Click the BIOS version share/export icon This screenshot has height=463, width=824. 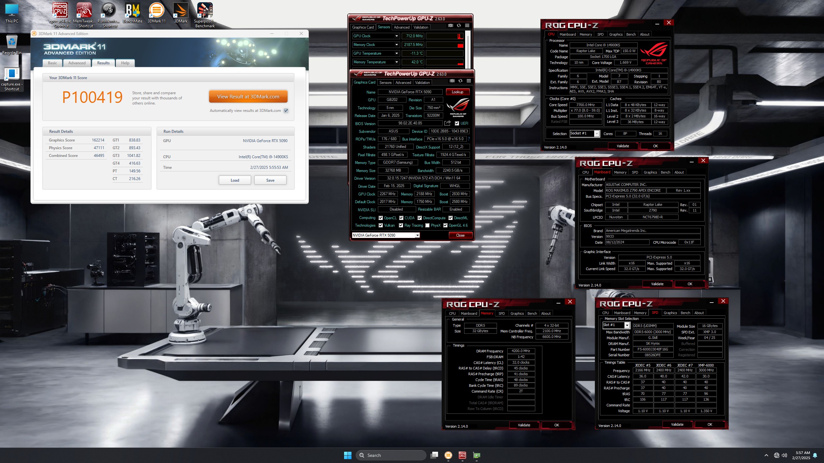447,123
